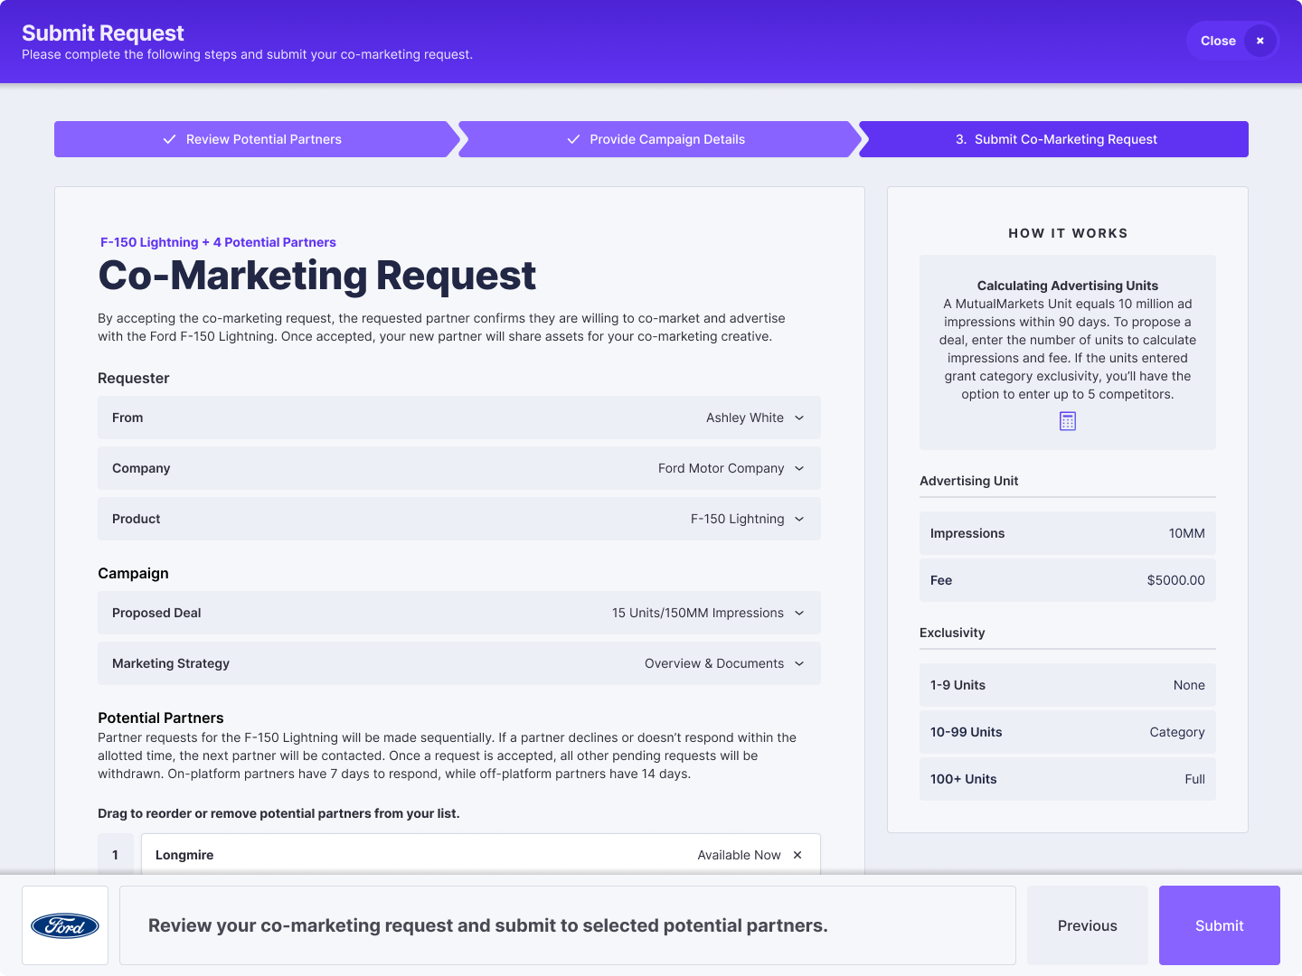The width and height of the screenshot is (1302, 976).
Task: Click the Previous button
Action: point(1087,925)
